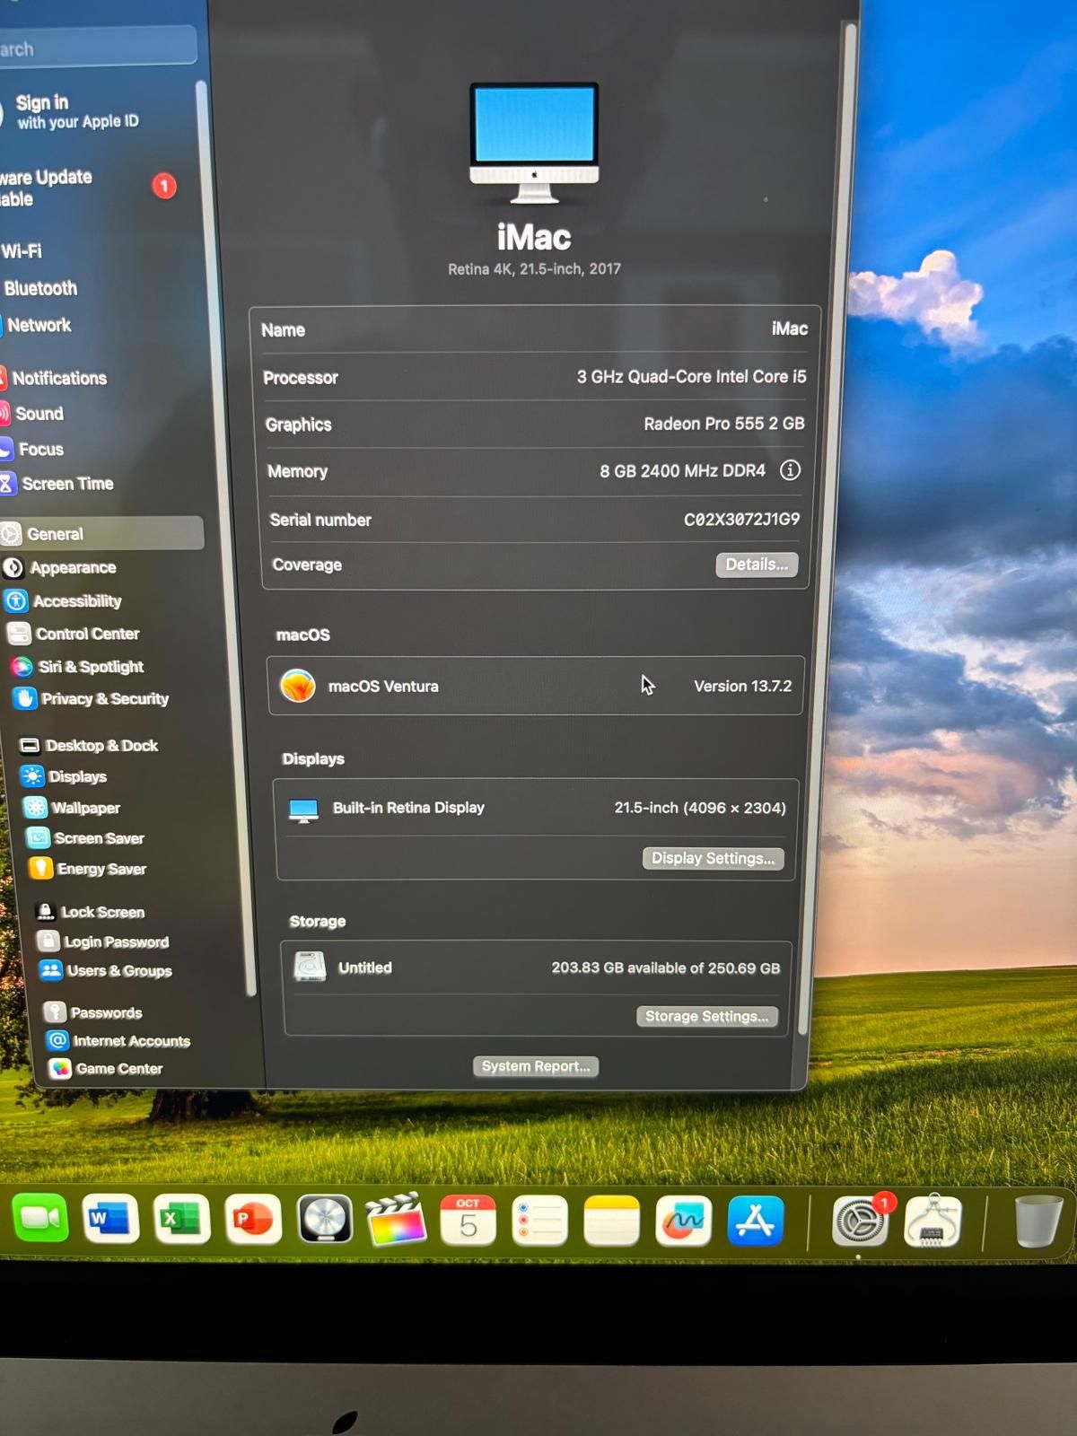Open Reminders from the Dock

point(539,1221)
